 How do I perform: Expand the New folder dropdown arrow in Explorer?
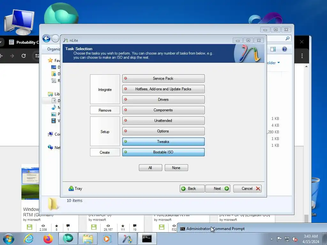(278, 63)
